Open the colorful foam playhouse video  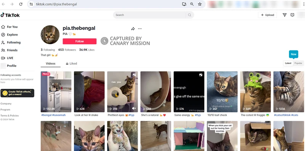(x=189, y=136)
